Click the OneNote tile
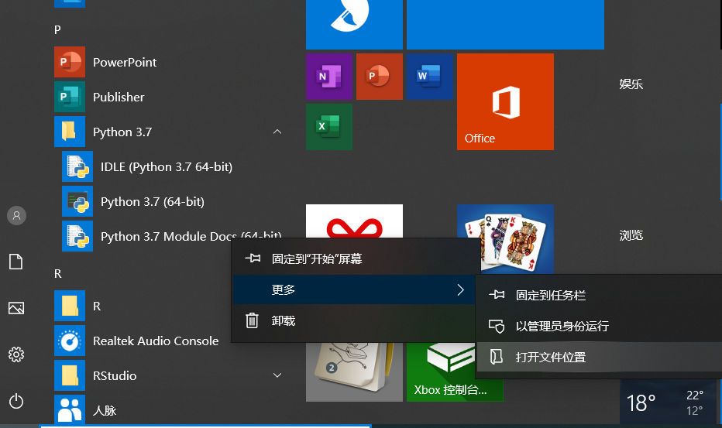This screenshot has width=722, height=428. 329,77
